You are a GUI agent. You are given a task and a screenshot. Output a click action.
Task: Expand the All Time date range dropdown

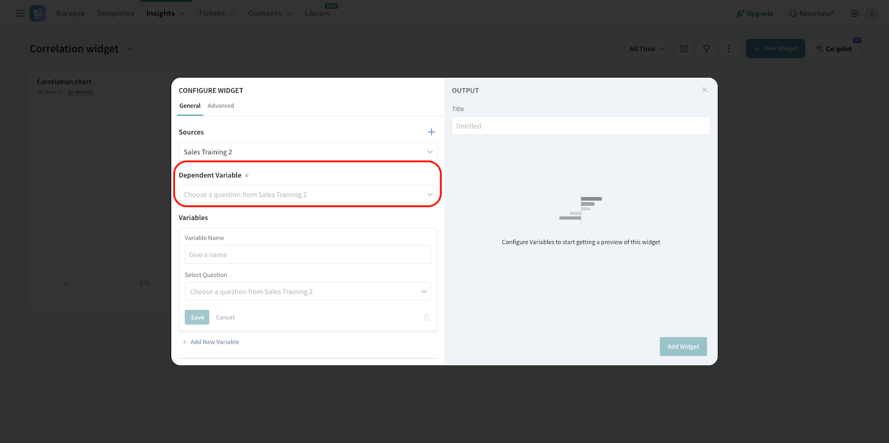tap(647, 49)
